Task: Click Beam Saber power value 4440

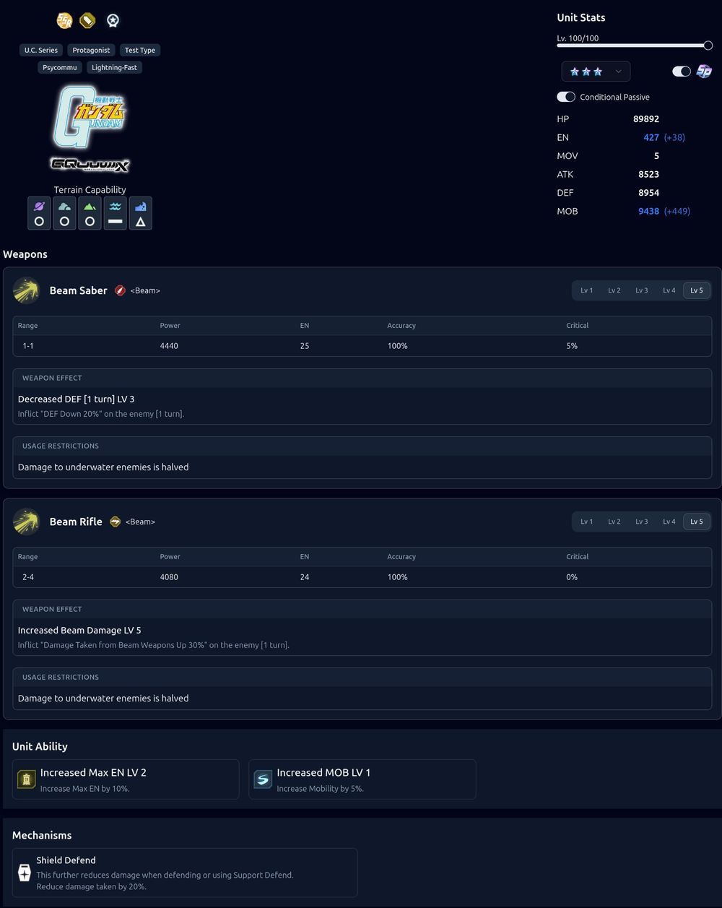Action: point(169,346)
